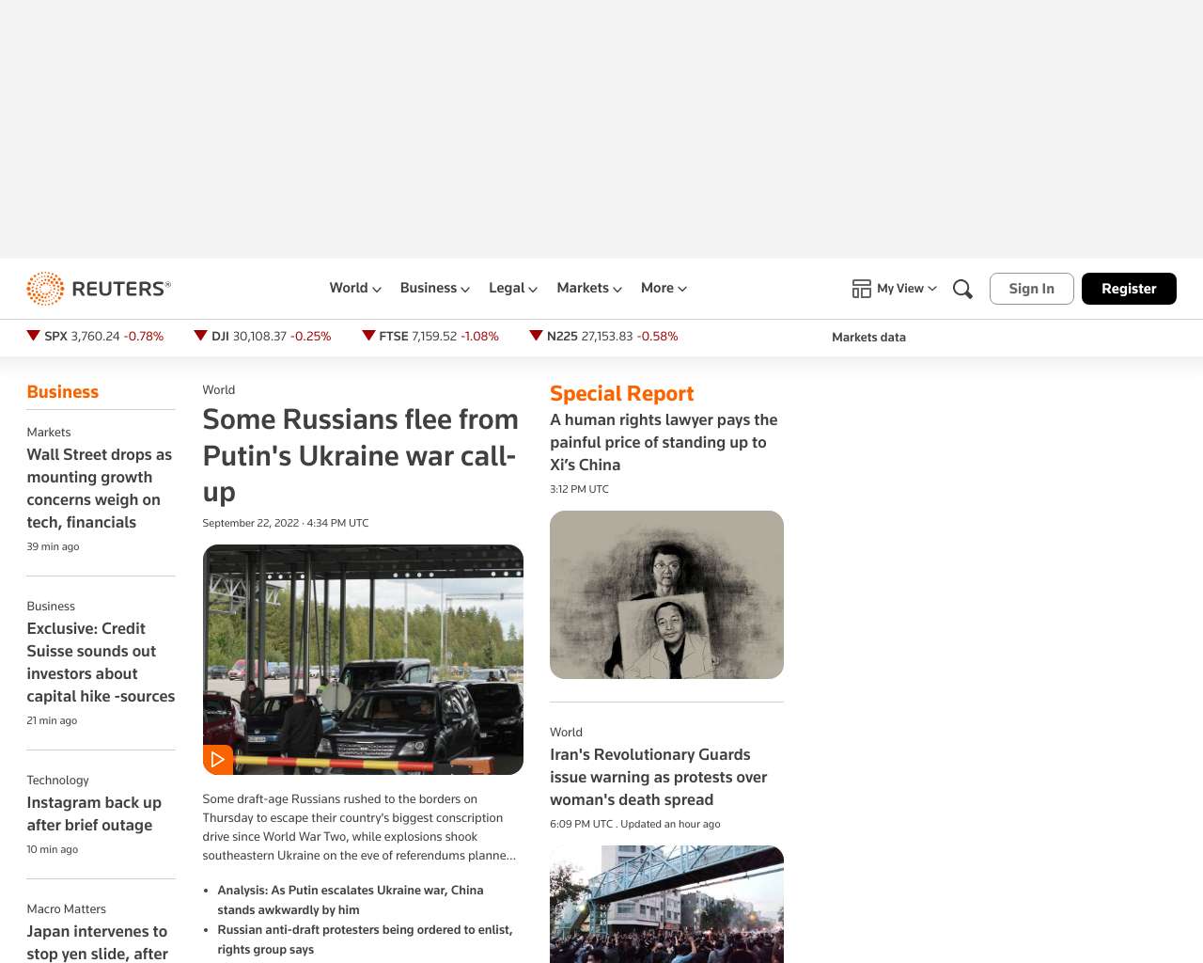Click the FTSE -1.08% change
The width and height of the screenshot is (1203, 963).
[479, 336]
